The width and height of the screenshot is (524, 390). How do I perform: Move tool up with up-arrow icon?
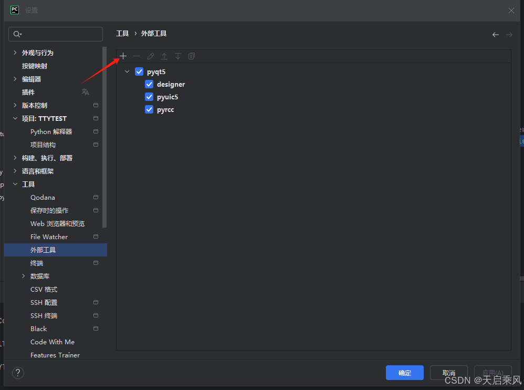pos(164,56)
